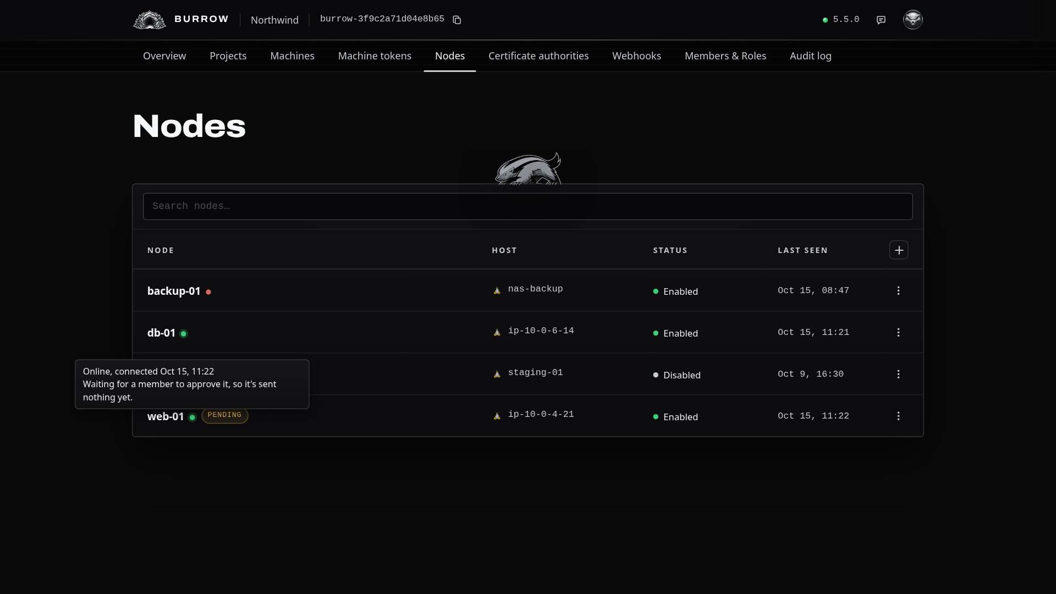Open the Members & Roles tab

[725, 56]
